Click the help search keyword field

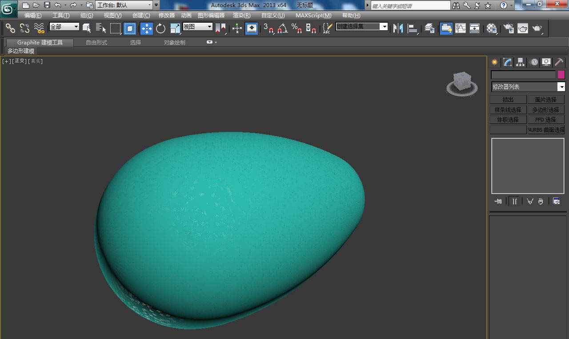pyautogui.click(x=411, y=6)
